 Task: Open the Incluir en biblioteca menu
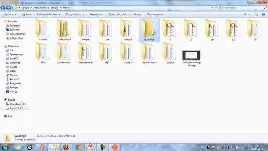pos(49,14)
